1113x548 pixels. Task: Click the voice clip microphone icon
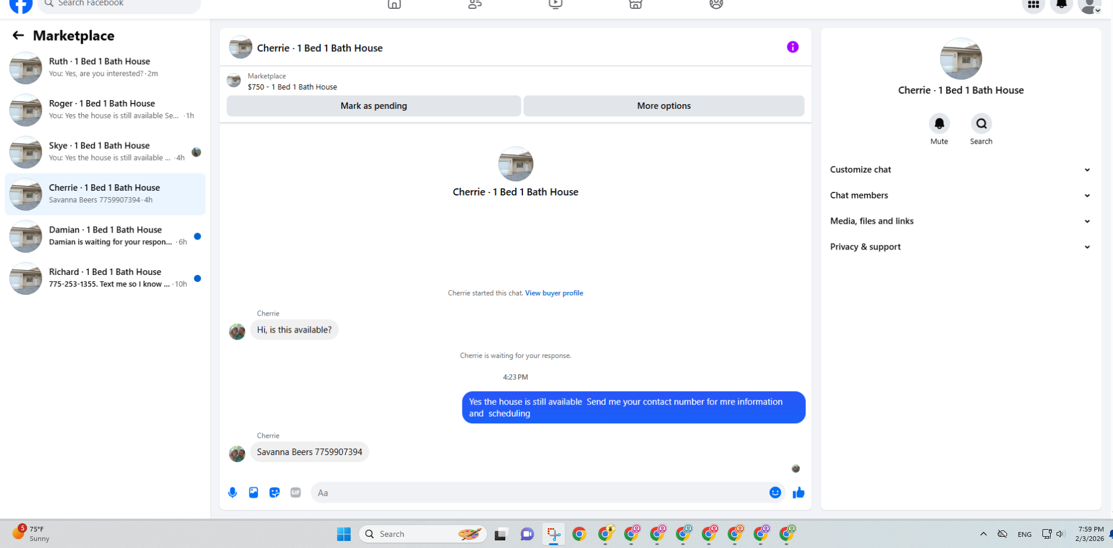pos(232,493)
